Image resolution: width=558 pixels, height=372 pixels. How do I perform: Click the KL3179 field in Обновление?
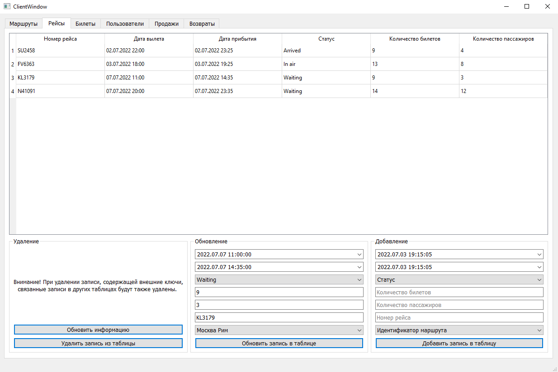(x=279, y=317)
